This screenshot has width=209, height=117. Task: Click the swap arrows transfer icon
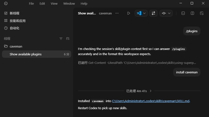[x=153, y=13]
